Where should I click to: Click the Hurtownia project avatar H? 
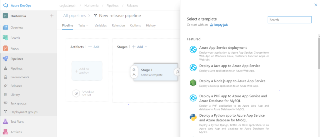[5, 16]
